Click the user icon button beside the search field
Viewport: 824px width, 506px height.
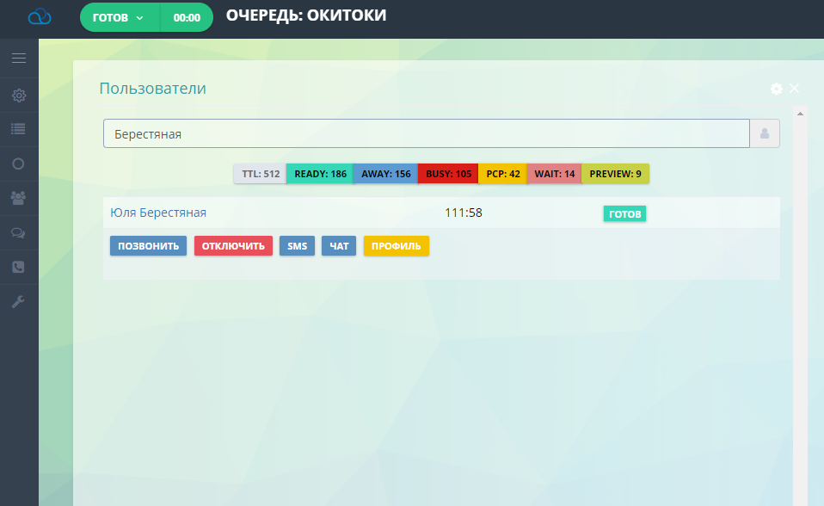765,133
